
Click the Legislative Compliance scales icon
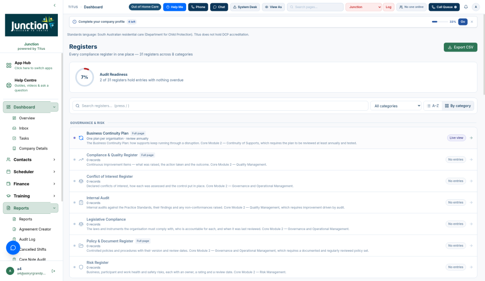click(x=81, y=224)
